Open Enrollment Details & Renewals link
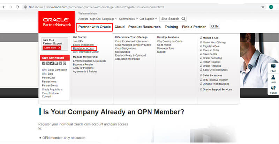279x144 pixels. (89, 61)
